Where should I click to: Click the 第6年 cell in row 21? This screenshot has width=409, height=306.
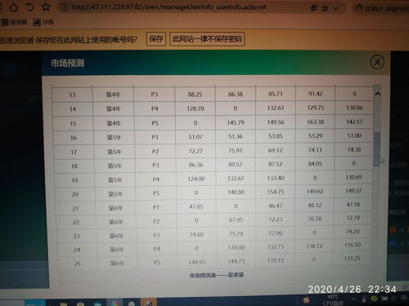click(x=116, y=208)
